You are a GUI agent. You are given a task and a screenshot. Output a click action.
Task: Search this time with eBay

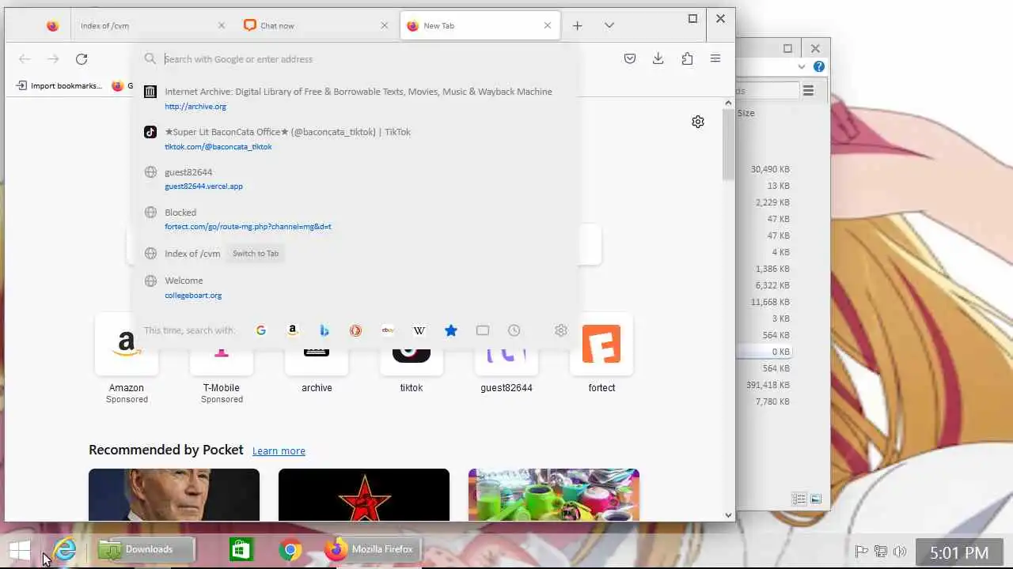(x=388, y=330)
